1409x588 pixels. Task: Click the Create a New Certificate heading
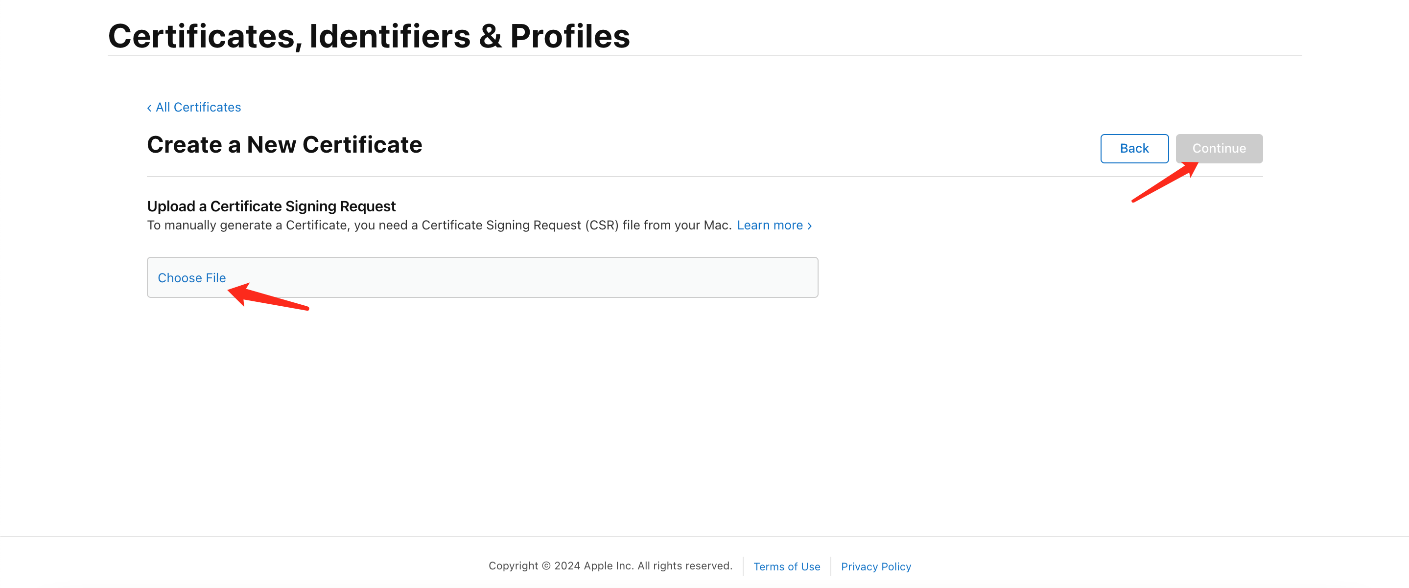pos(284,145)
